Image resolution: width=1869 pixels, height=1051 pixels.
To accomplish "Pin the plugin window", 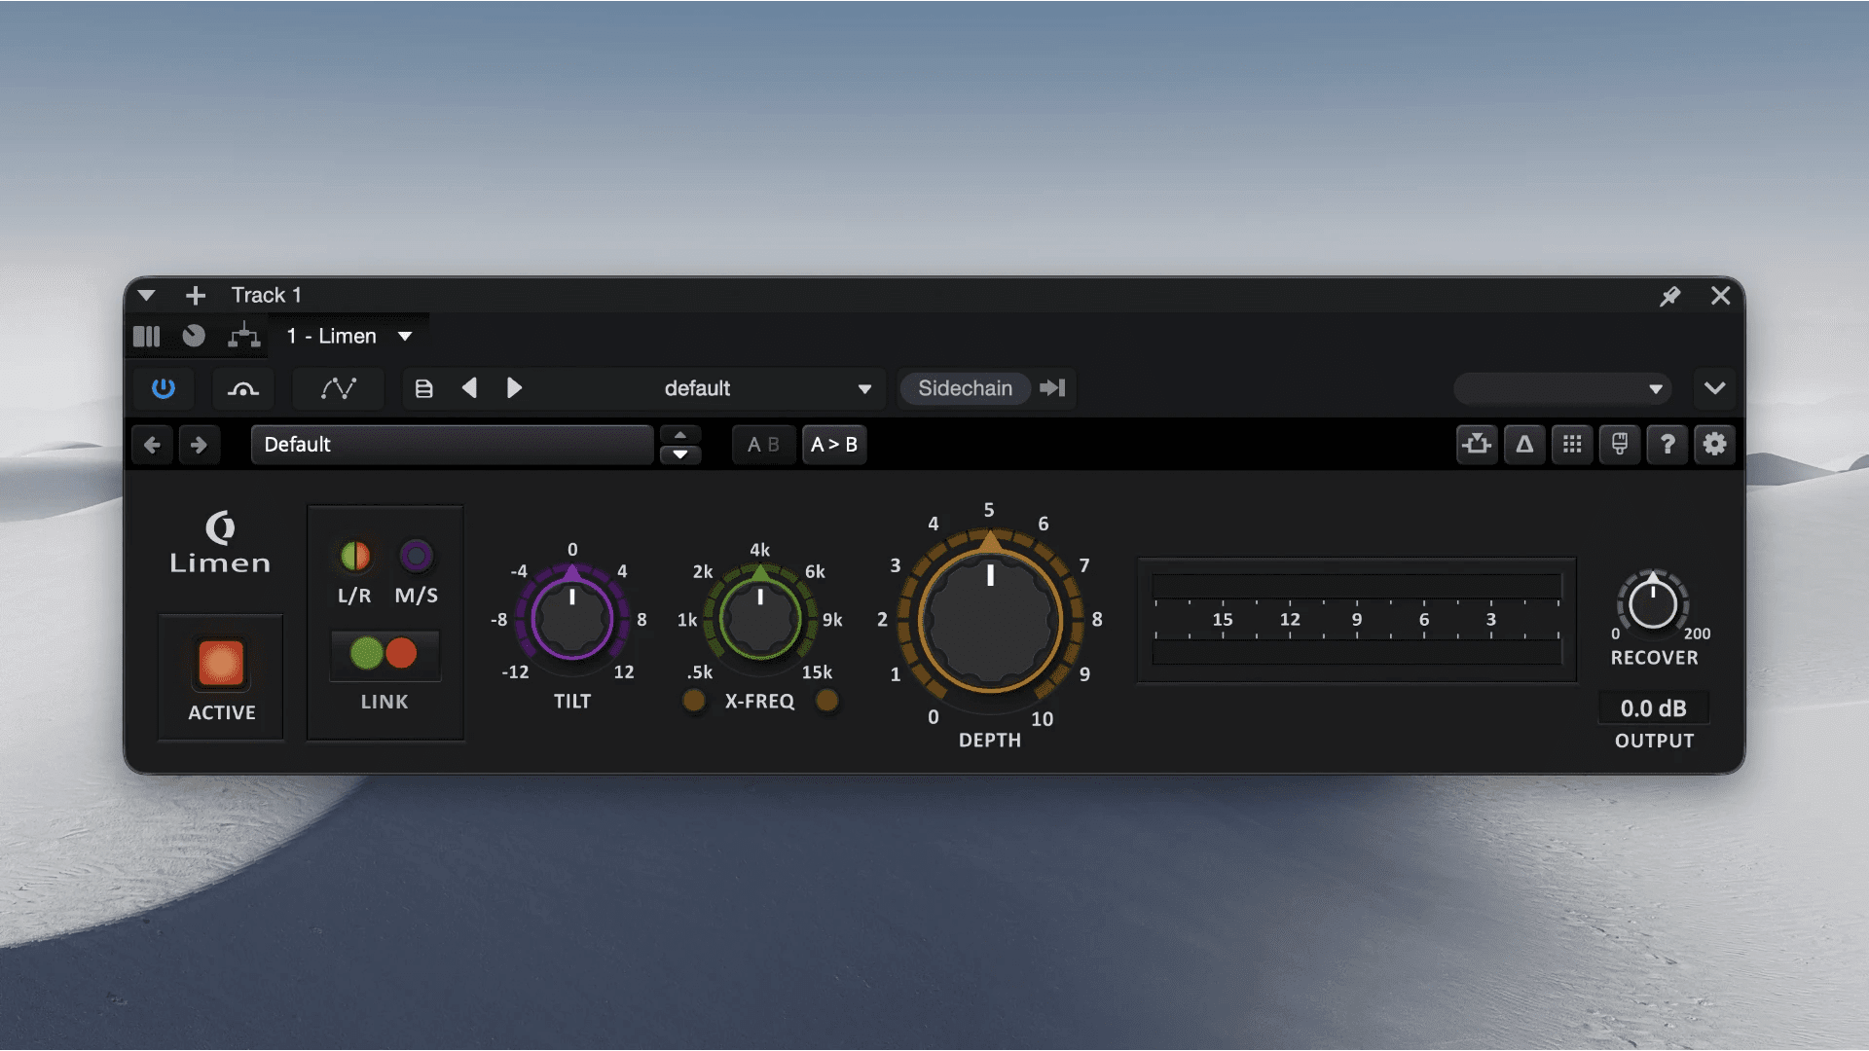I will pyautogui.click(x=1670, y=296).
